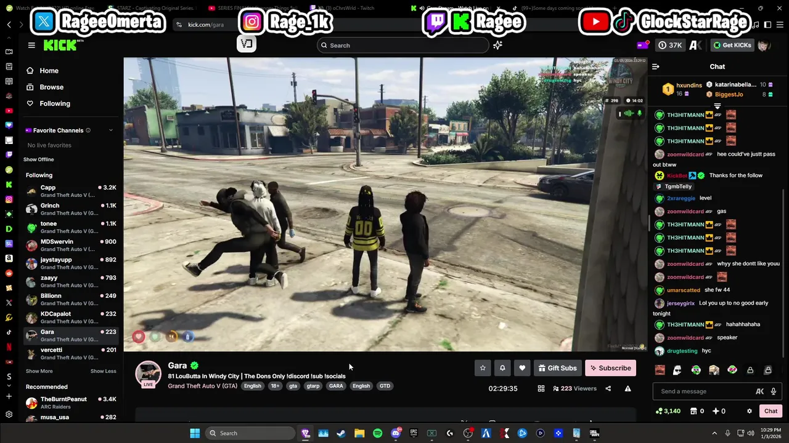The width and height of the screenshot is (789, 443).
Task: Click the Get KICKs button
Action: click(x=732, y=45)
